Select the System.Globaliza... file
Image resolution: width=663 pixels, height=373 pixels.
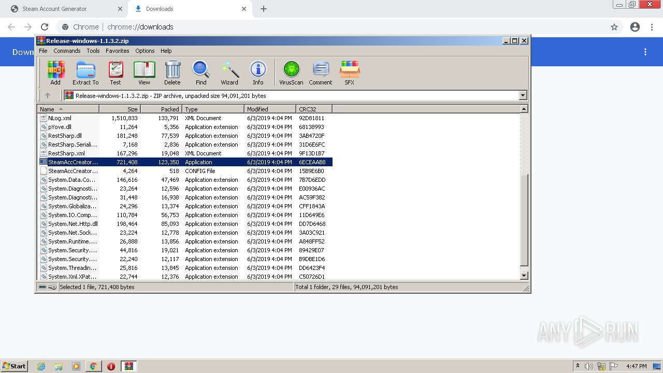pos(185,206)
